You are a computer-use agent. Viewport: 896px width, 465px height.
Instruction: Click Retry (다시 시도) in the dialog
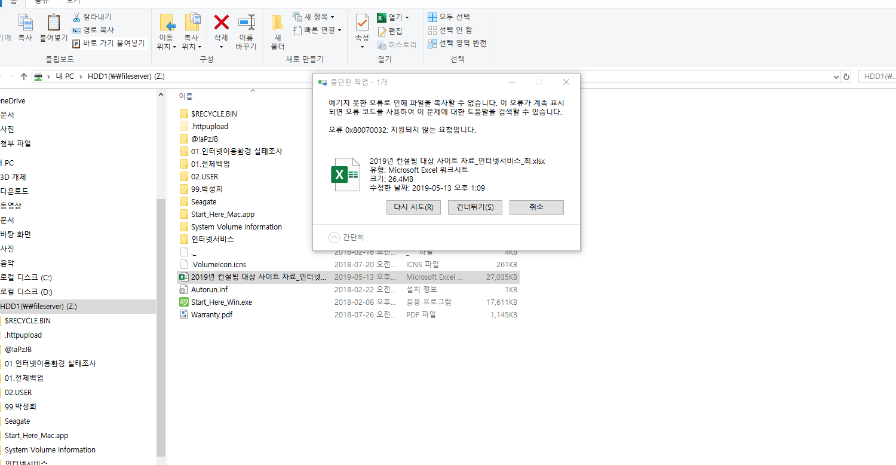coord(414,207)
